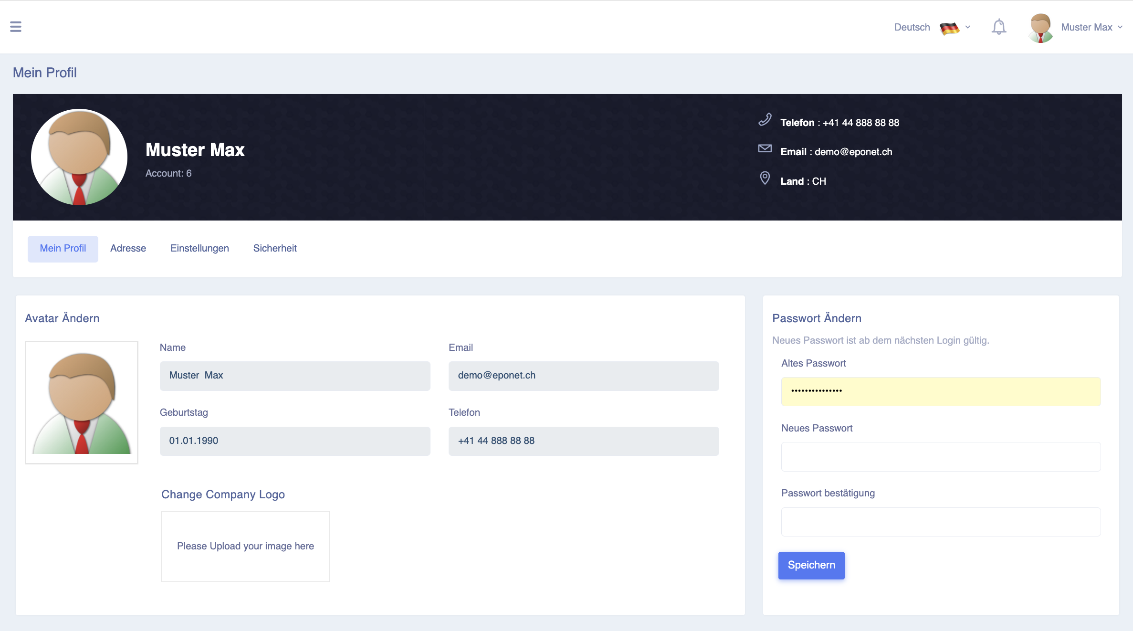The height and width of the screenshot is (631, 1133).
Task: Switch to the Einstellungen tab
Action: (199, 248)
